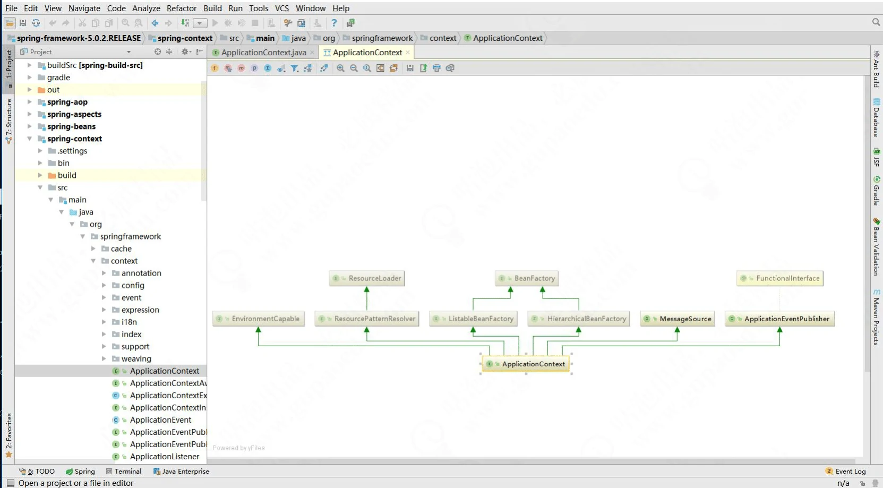Click the blue Back navigation arrow

tap(155, 23)
